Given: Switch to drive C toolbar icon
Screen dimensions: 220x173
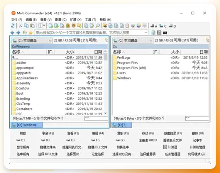Looking at the screenshot, I should point(163,26).
